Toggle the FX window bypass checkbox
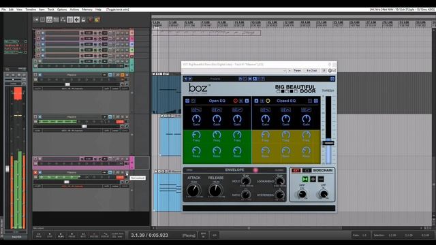The image size is (436, 245). (x=334, y=71)
